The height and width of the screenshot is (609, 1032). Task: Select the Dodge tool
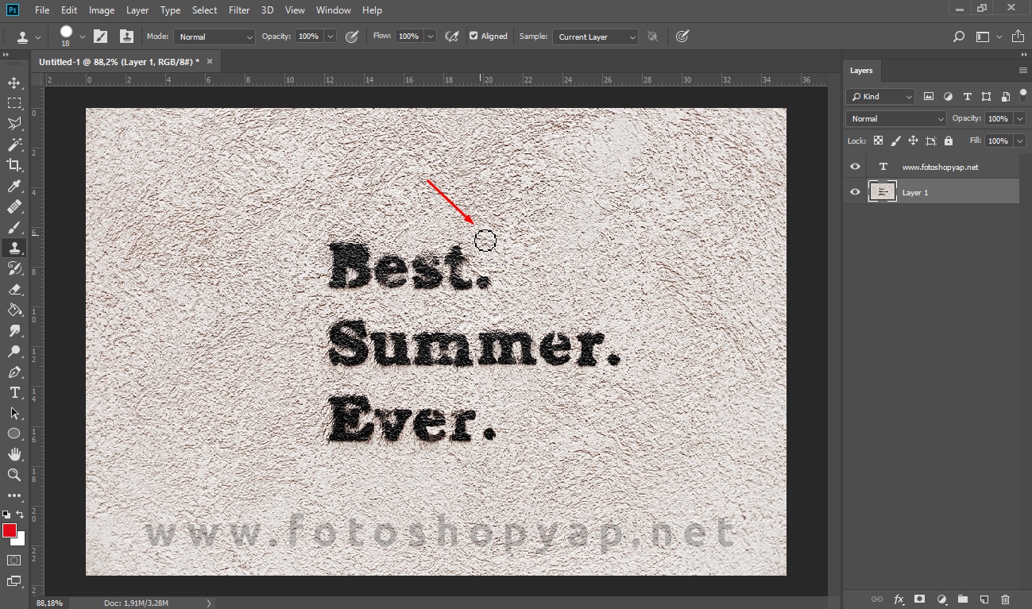coord(14,351)
